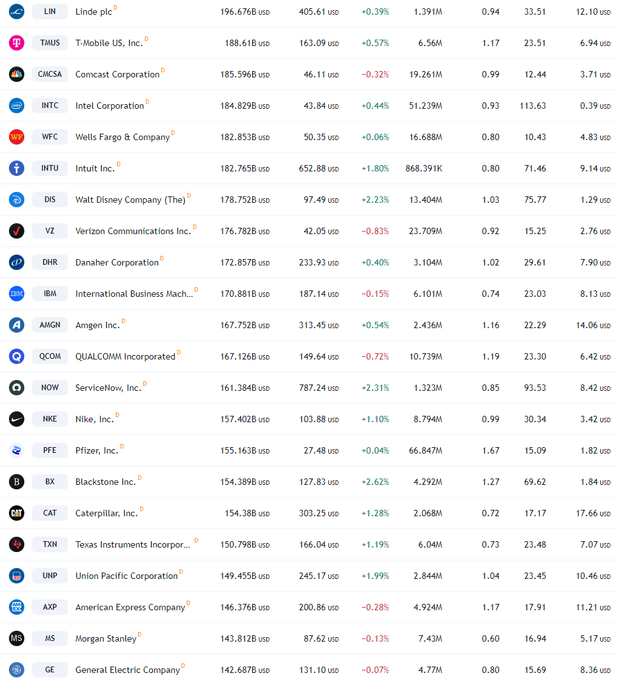Click the Texas Instruments logo icon

click(x=17, y=544)
